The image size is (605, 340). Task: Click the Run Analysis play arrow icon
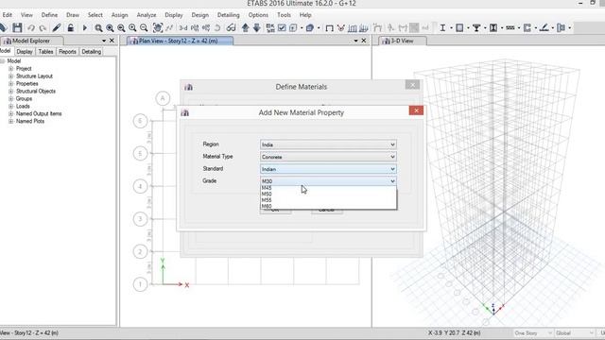click(85, 27)
